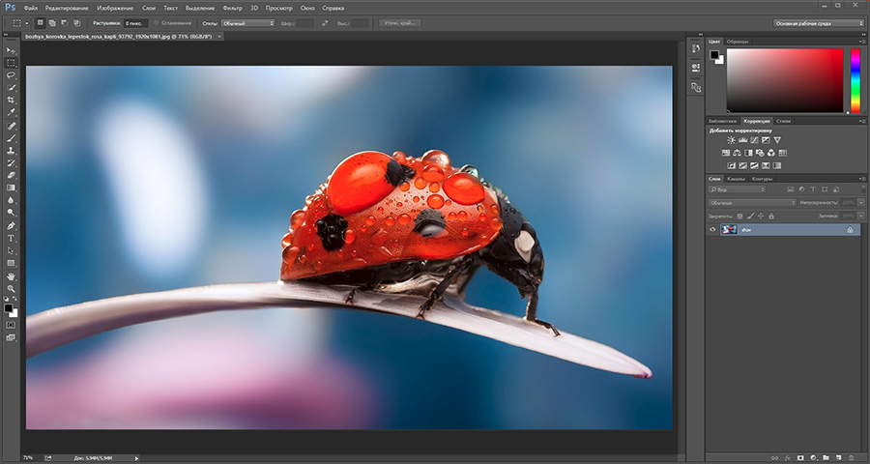The height and width of the screenshot is (464, 870).
Task: Choose Add to selection mode
Action: (52, 23)
